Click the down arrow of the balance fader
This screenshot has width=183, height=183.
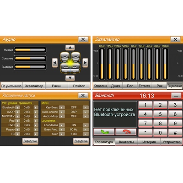[70, 78]
